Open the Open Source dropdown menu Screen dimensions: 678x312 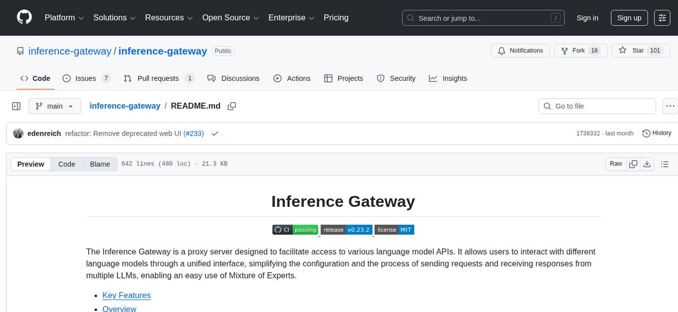[x=230, y=17]
